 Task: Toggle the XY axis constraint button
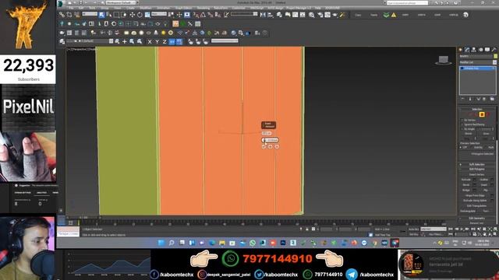tap(172, 41)
